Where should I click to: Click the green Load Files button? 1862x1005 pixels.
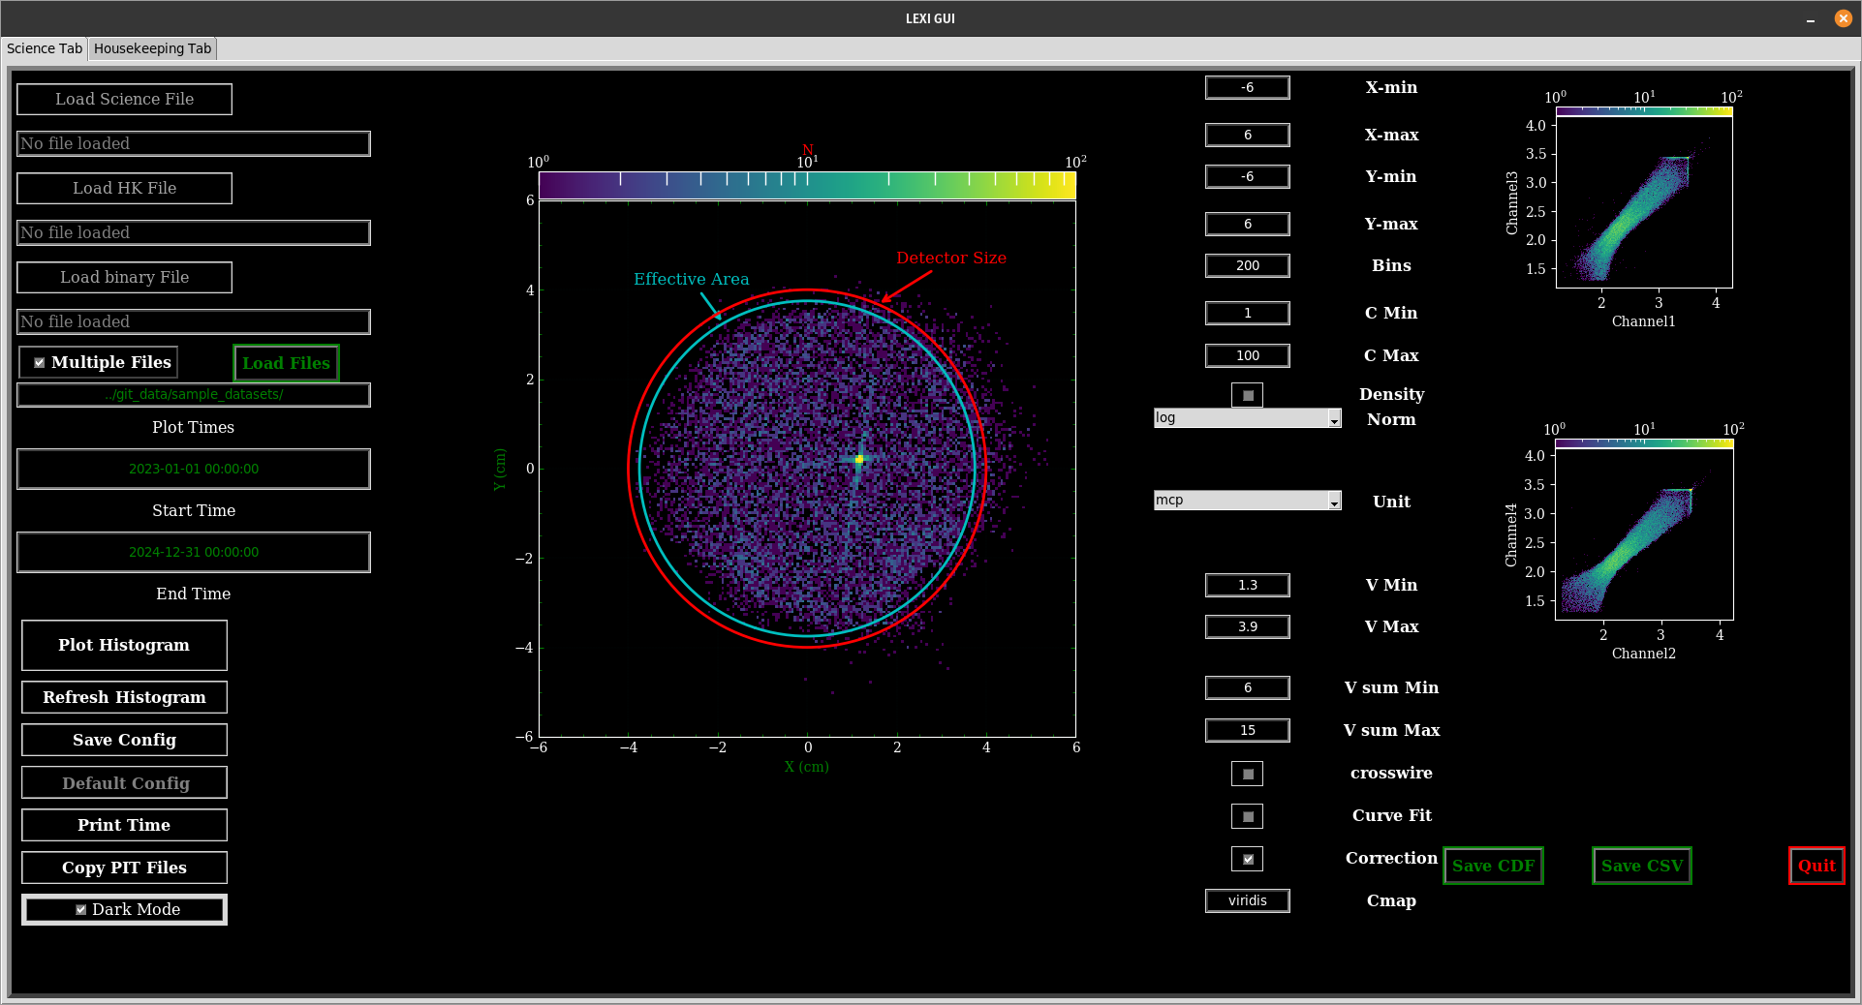(x=286, y=363)
